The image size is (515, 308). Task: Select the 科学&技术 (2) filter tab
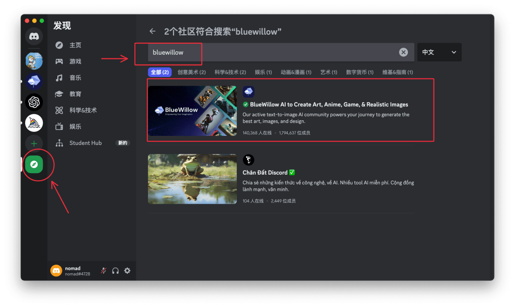pyautogui.click(x=230, y=72)
